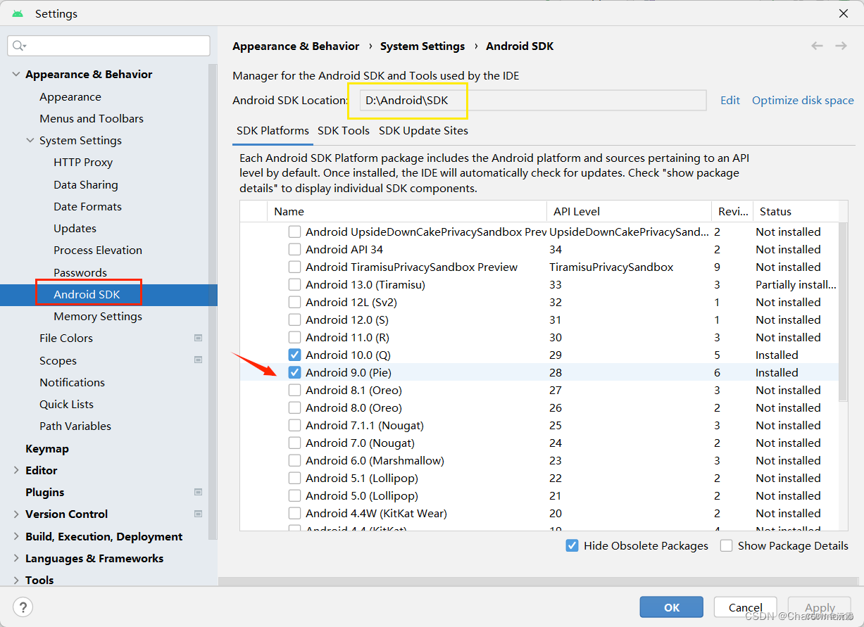Viewport: 864px width, 627px height.
Task: Collapse the System Settings tree section
Action: [30, 140]
